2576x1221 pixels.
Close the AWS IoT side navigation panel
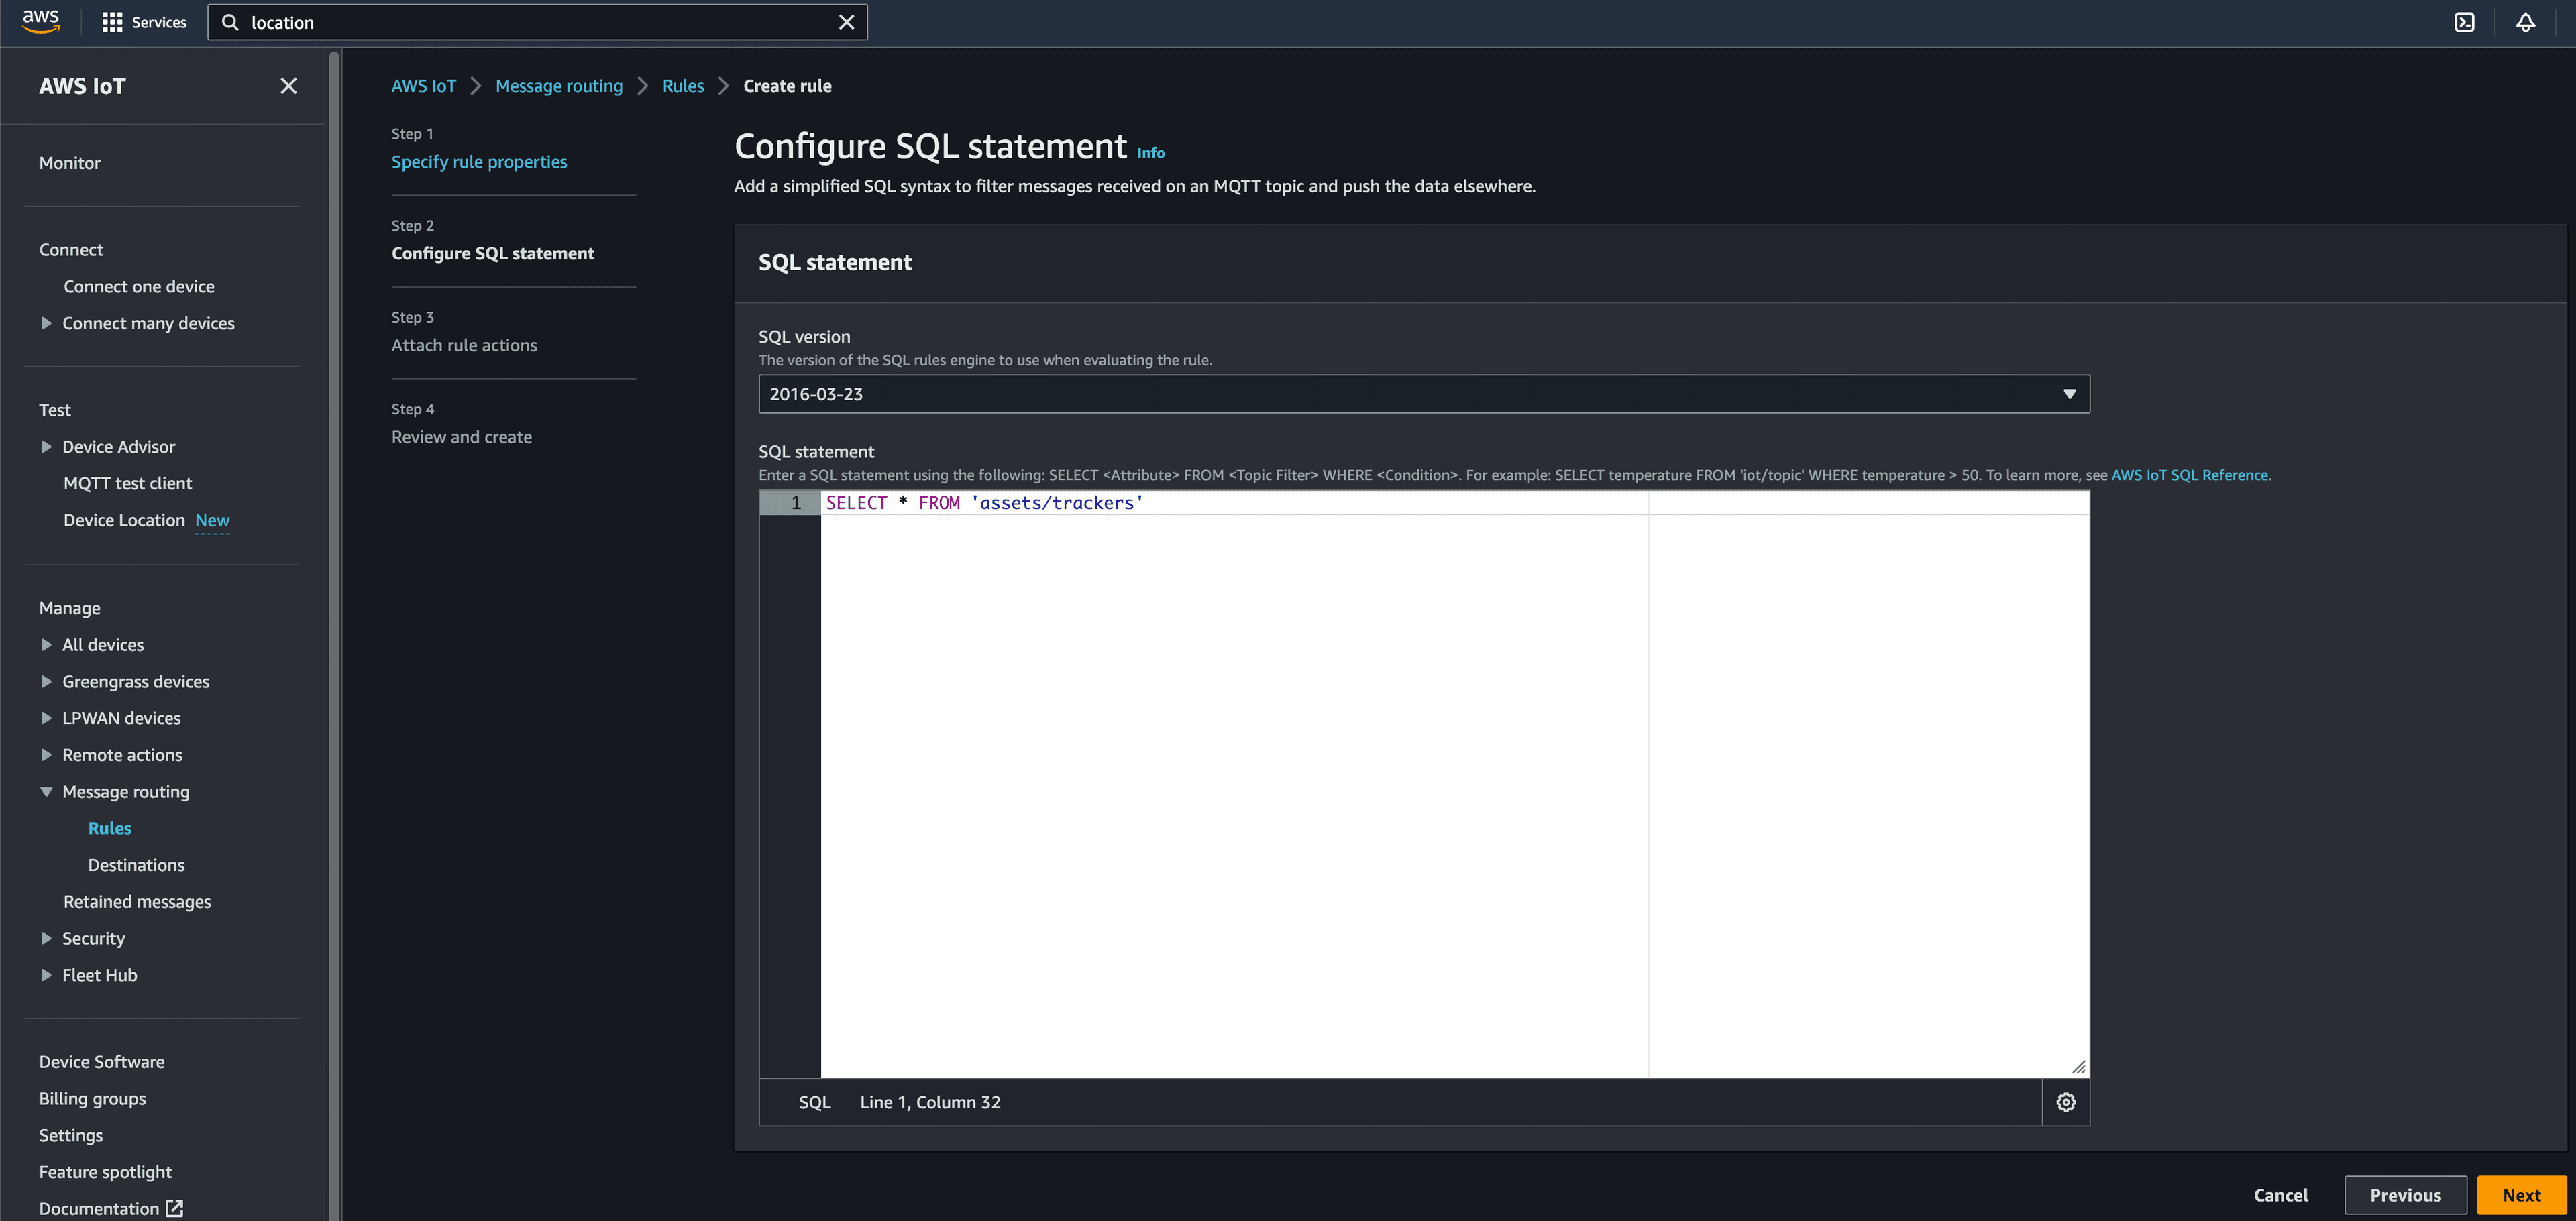click(288, 86)
